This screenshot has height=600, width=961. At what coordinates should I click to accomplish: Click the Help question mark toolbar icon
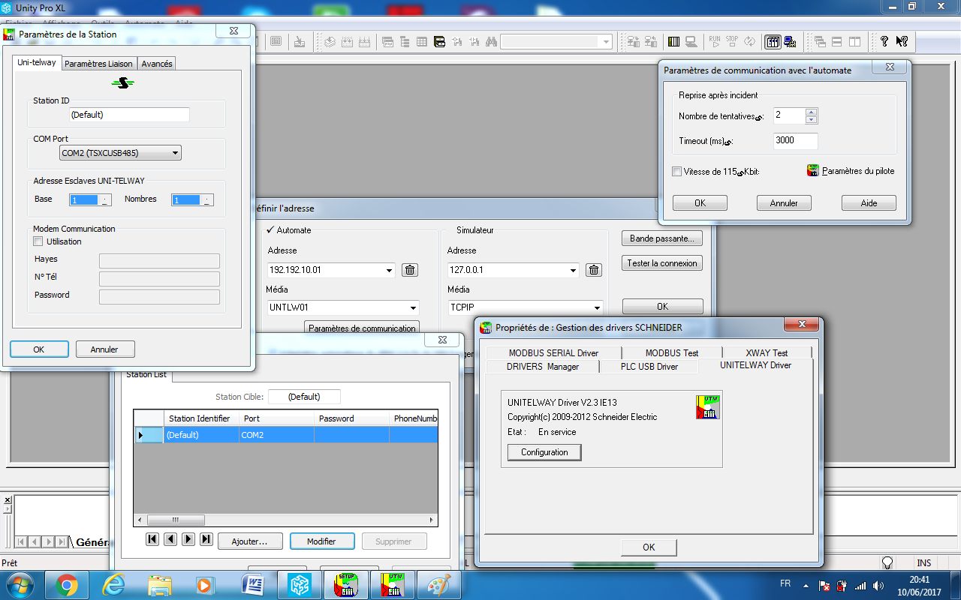click(884, 42)
